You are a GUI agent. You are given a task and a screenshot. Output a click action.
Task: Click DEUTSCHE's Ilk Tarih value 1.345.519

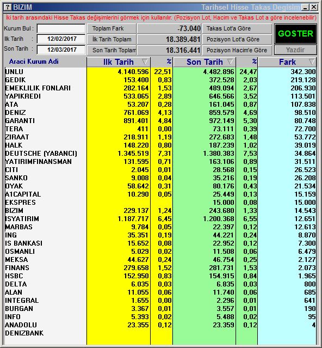click(133, 154)
